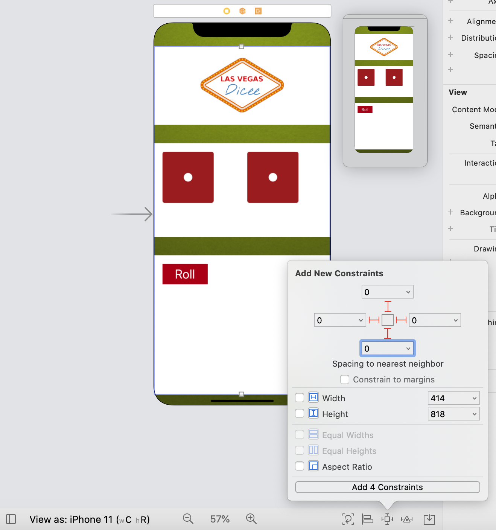Click the Add 4 Constraints button
The height and width of the screenshot is (530, 496).
387,487
